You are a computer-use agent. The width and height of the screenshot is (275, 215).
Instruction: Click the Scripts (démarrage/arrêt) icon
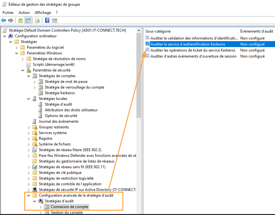pos(29,64)
